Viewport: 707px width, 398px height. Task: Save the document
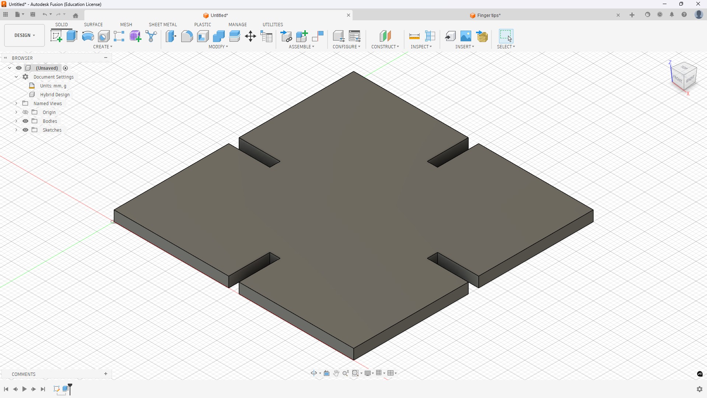pos(33,14)
